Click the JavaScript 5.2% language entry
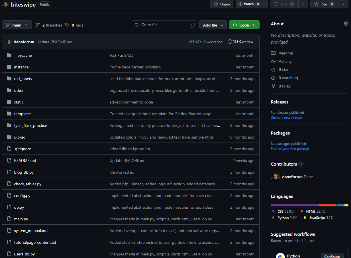Image resolution: width=351 pixels, height=258 pixels. click(318, 218)
